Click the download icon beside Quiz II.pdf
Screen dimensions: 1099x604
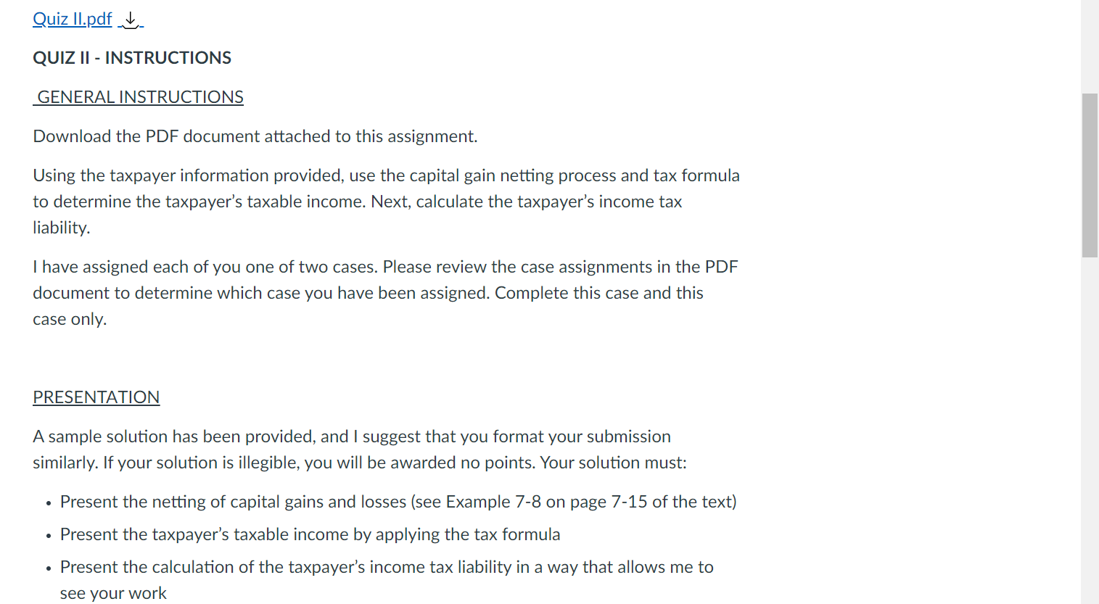tap(131, 20)
